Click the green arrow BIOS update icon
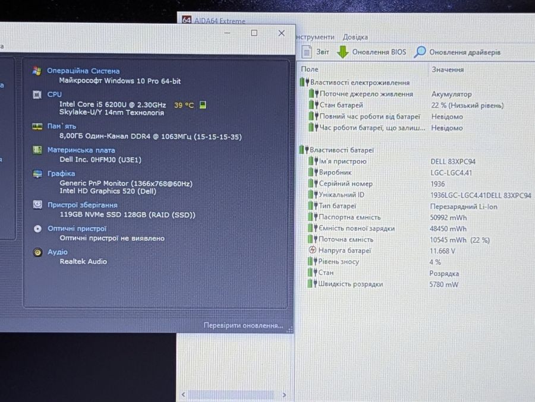Screen dimensions: 535x402 coord(342,52)
